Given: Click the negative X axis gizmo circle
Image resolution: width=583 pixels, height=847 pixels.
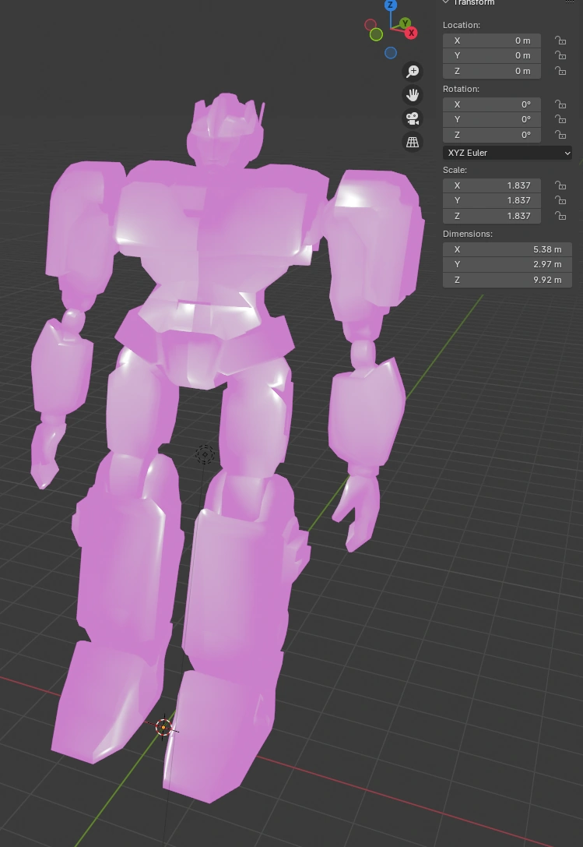Looking at the screenshot, I should click(371, 25).
